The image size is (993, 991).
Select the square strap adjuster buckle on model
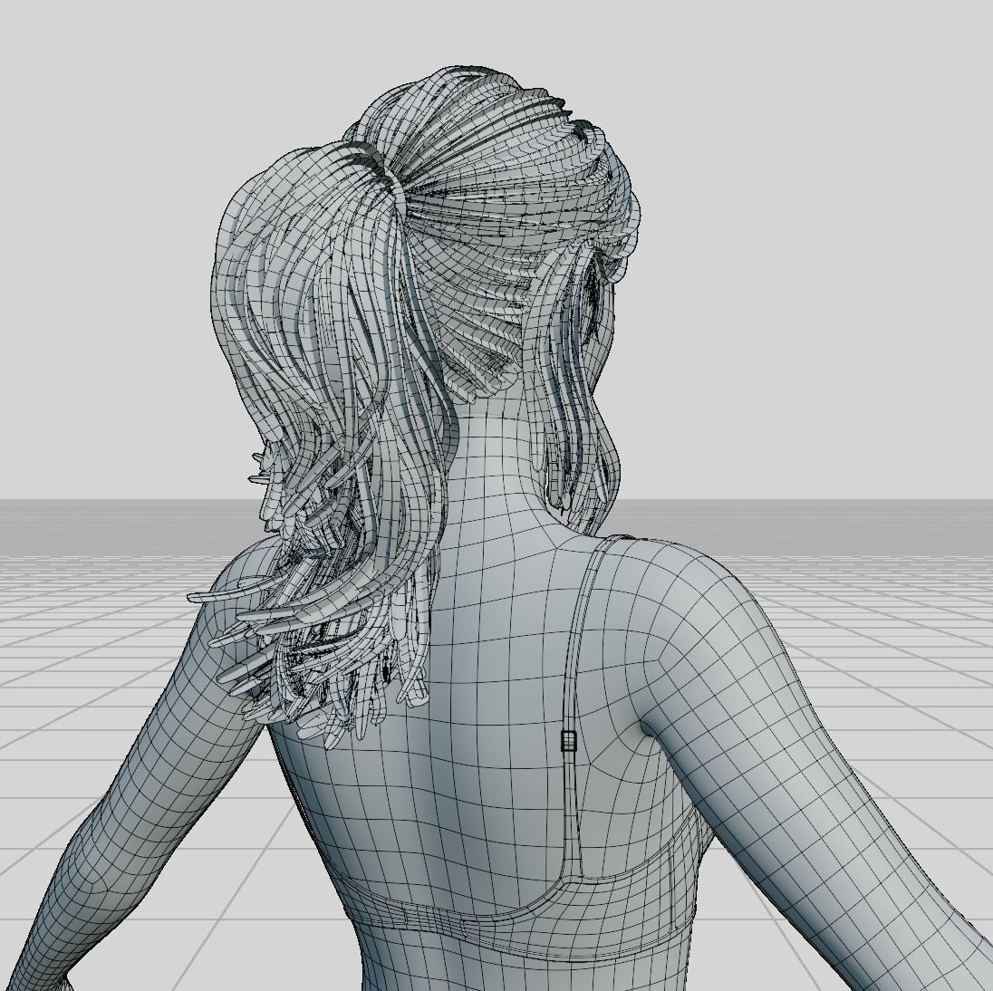[x=569, y=741]
